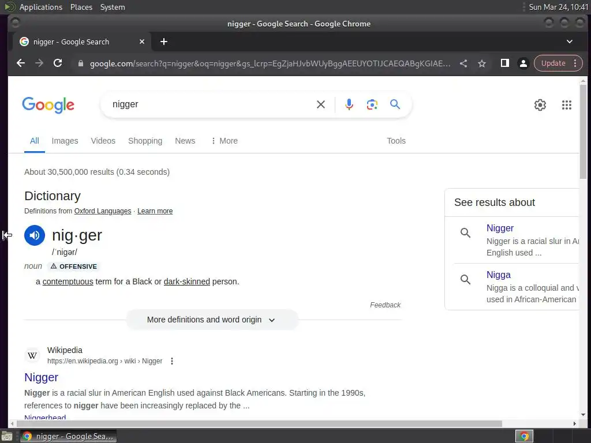591x443 pixels.
Task: Click the Learn more link
Action: point(155,211)
